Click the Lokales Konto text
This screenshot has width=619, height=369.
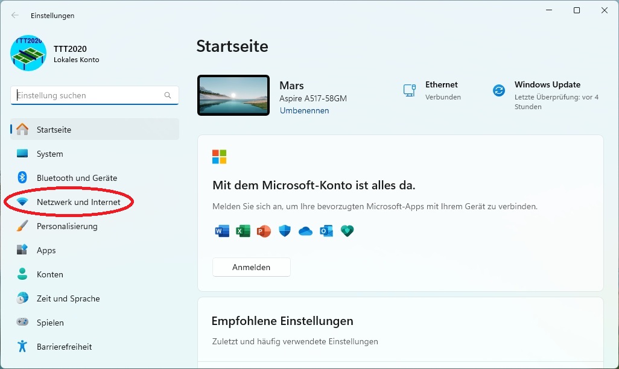coord(77,60)
